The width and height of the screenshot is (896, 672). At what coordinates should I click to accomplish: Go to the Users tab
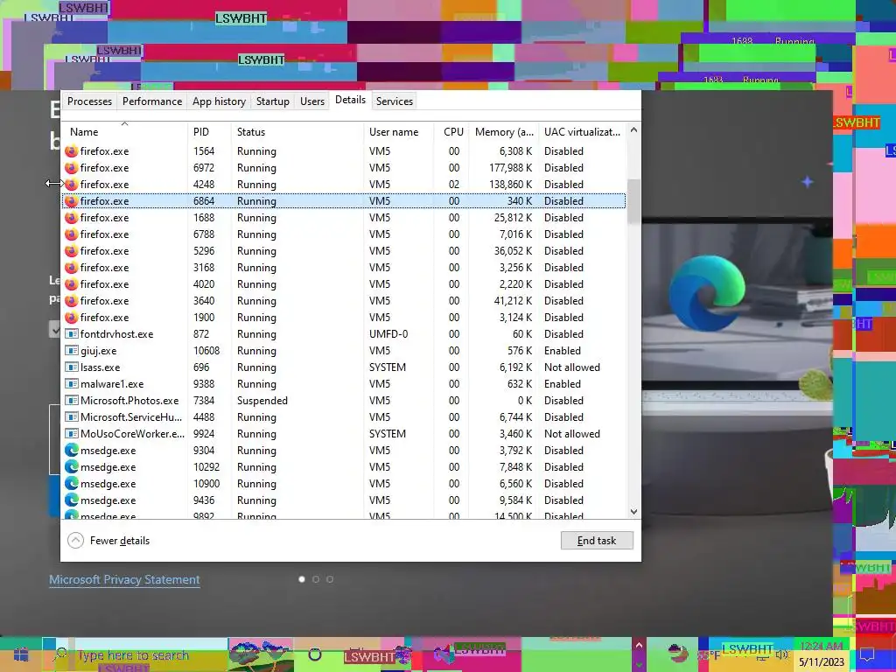[x=312, y=101]
